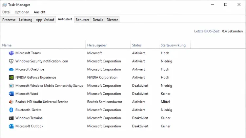The height and width of the screenshot is (138, 246).
Task: Click Hoch impact of NVIDIA GeForce
Action: [x=165, y=78]
